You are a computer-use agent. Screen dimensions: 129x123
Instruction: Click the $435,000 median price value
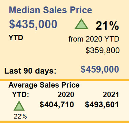[x=33, y=24]
